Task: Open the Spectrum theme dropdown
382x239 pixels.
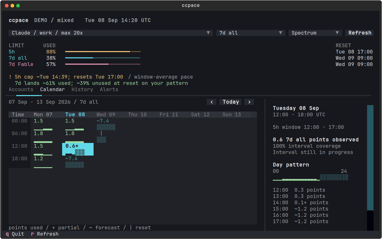Action: (x=315, y=33)
